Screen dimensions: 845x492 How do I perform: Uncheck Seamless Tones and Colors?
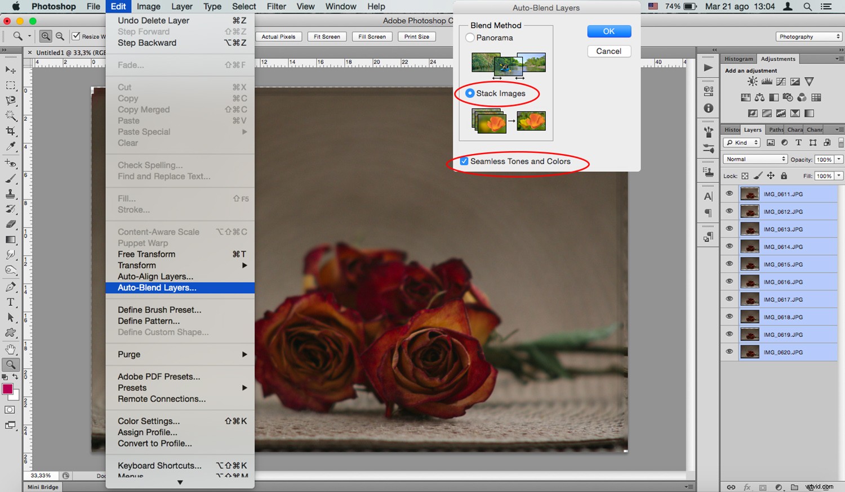tap(464, 161)
